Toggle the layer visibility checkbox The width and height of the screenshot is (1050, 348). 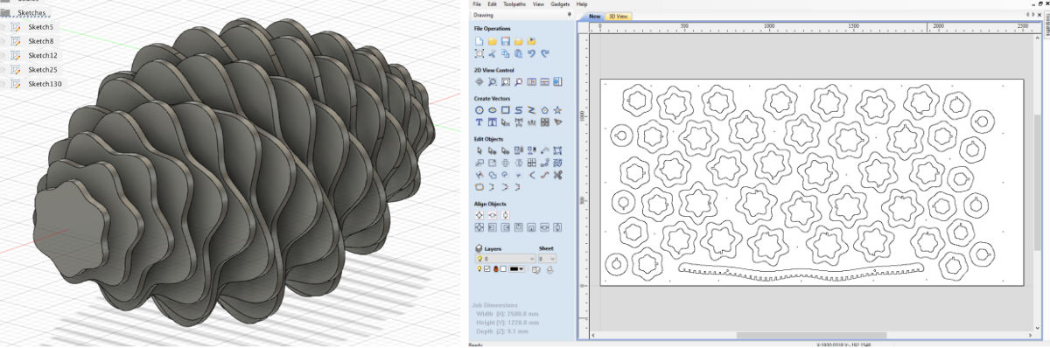click(x=486, y=268)
